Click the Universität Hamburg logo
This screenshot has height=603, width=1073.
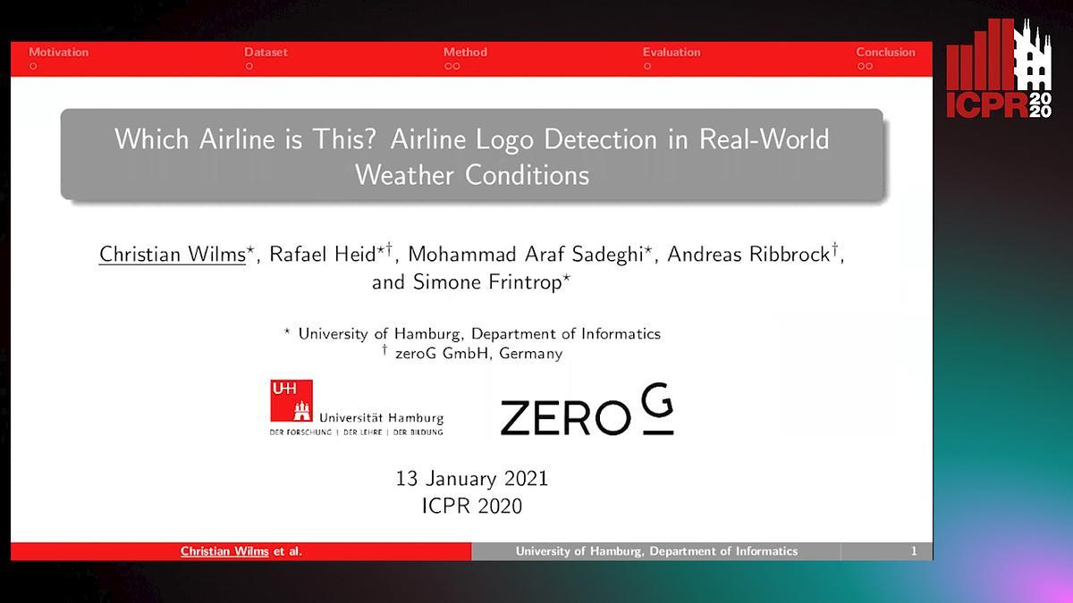click(357, 407)
